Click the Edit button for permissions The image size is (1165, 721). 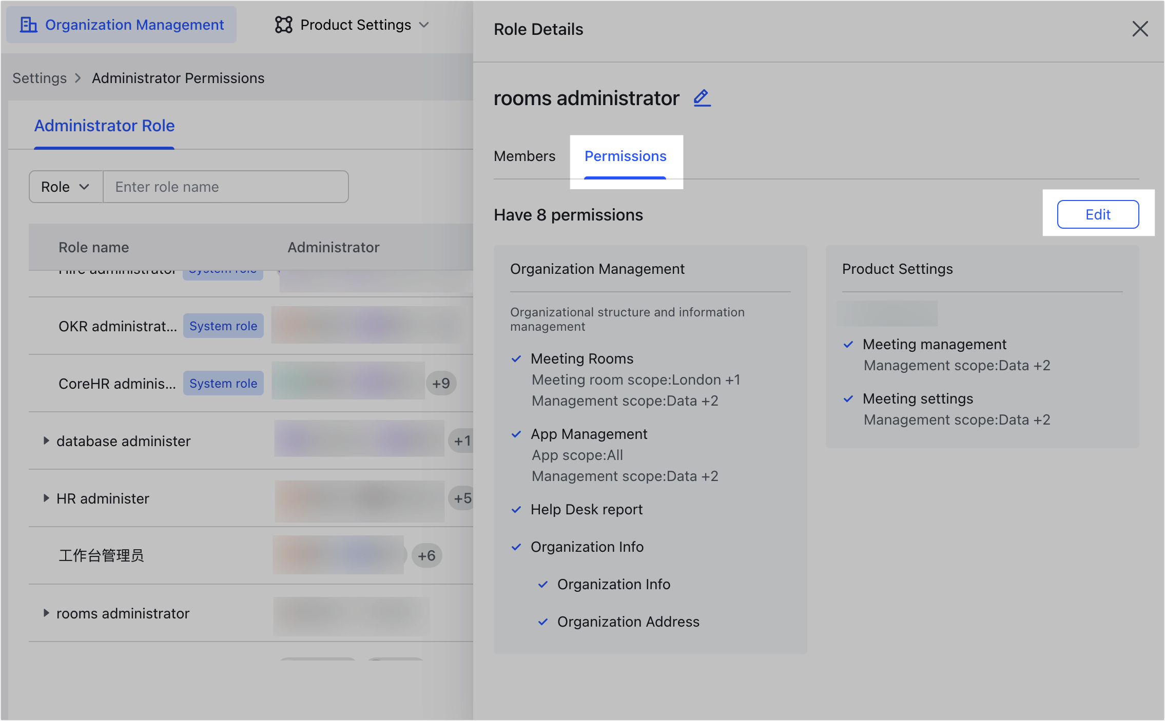(1098, 214)
